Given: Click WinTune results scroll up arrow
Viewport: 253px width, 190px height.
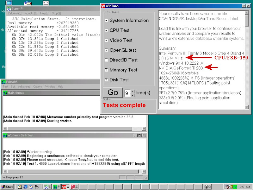Looking at the screenshot, I should click(x=247, y=13).
